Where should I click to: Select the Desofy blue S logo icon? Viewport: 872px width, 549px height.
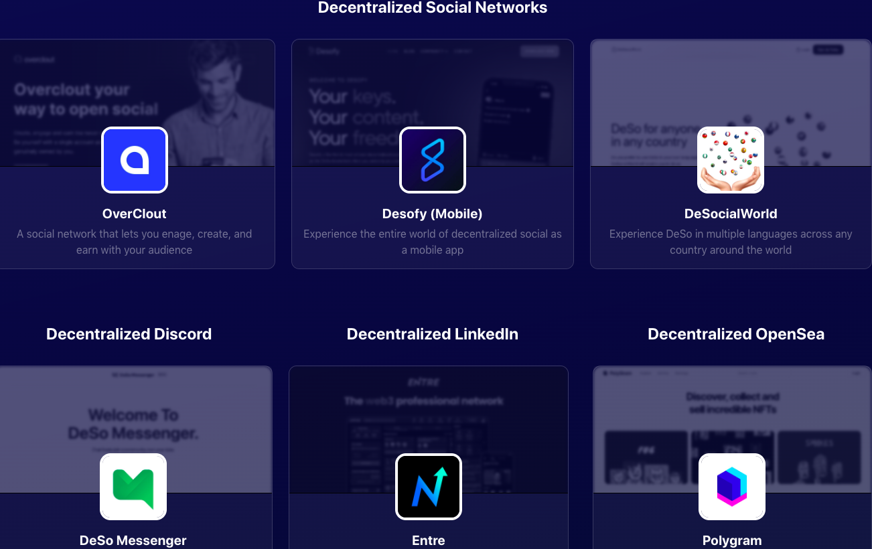[433, 160]
